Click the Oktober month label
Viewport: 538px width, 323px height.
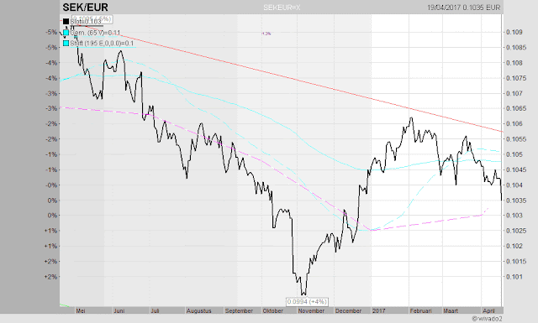[273, 310]
